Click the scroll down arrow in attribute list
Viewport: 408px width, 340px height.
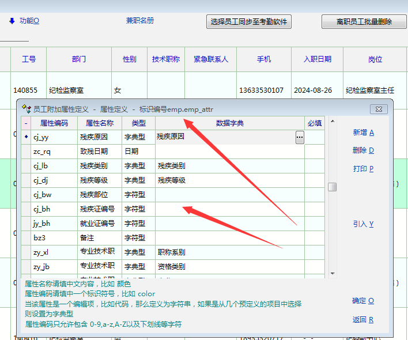pos(332,273)
